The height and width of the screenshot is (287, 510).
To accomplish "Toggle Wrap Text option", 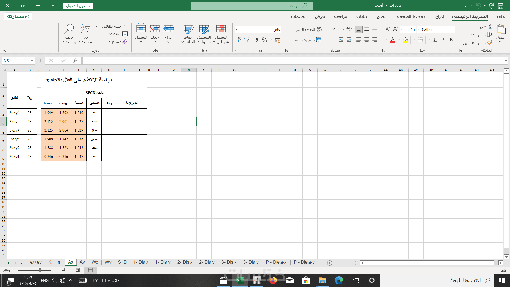I will click(309, 29).
